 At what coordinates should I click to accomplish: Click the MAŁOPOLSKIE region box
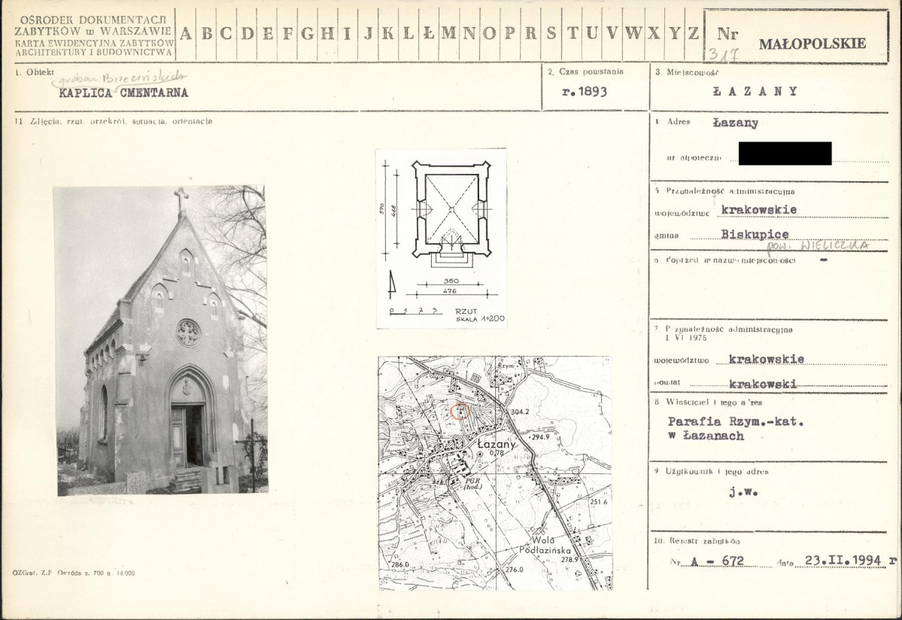tap(812, 44)
